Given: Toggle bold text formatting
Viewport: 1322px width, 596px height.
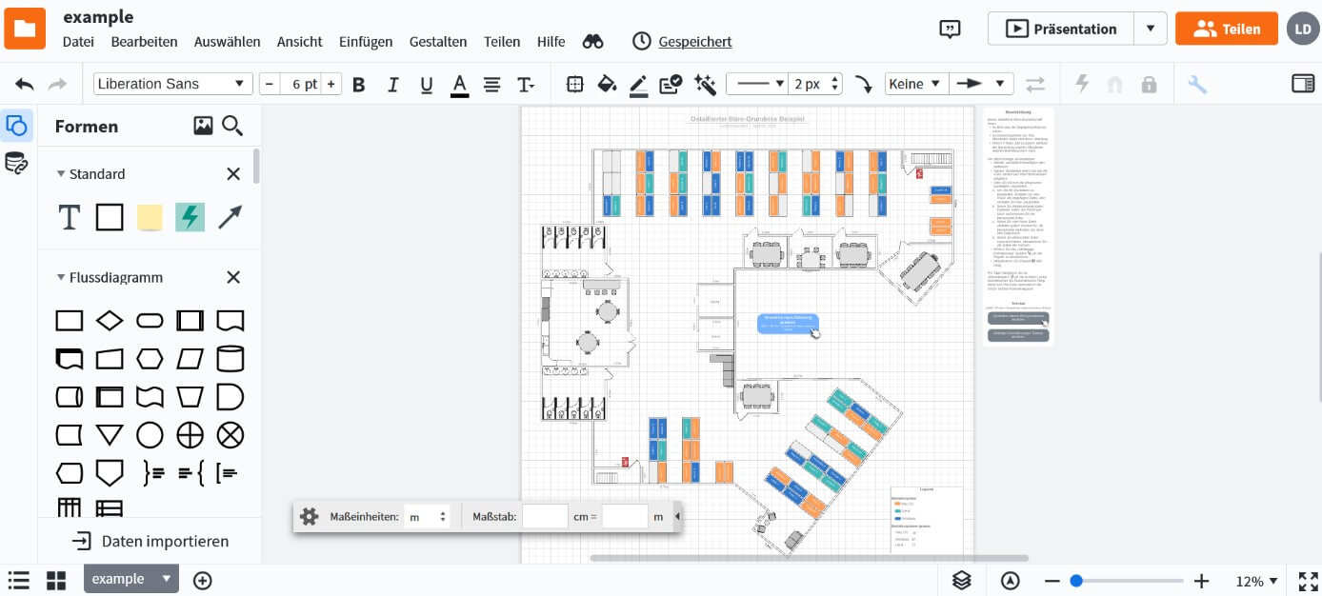Looking at the screenshot, I should [359, 85].
